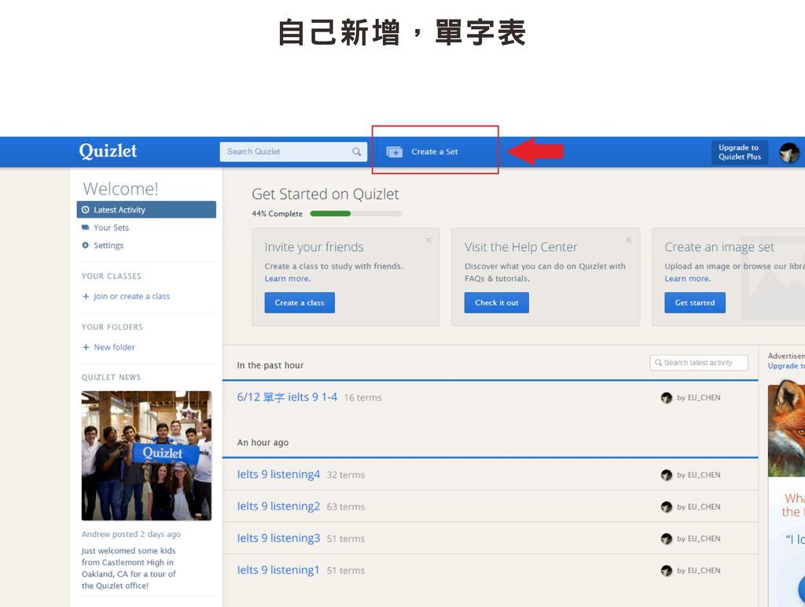The width and height of the screenshot is (805, 607).
Task: Click EU_CHEN beside 6/12 ielts 9 1-4
Action: coord(704,398)
